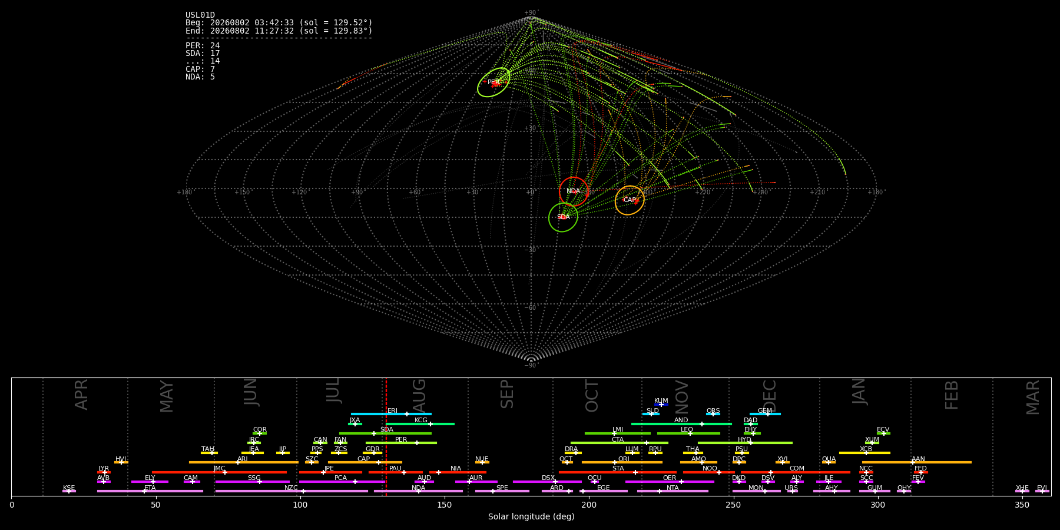1060x530 pixels.
Task: Click the AUG month label
Action: click(419, 396)
